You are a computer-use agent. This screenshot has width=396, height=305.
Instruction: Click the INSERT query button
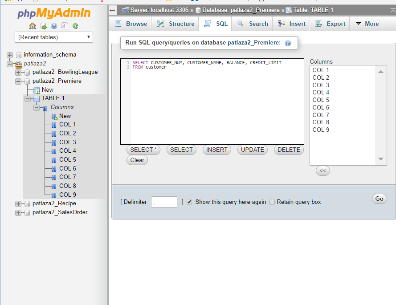216,150
